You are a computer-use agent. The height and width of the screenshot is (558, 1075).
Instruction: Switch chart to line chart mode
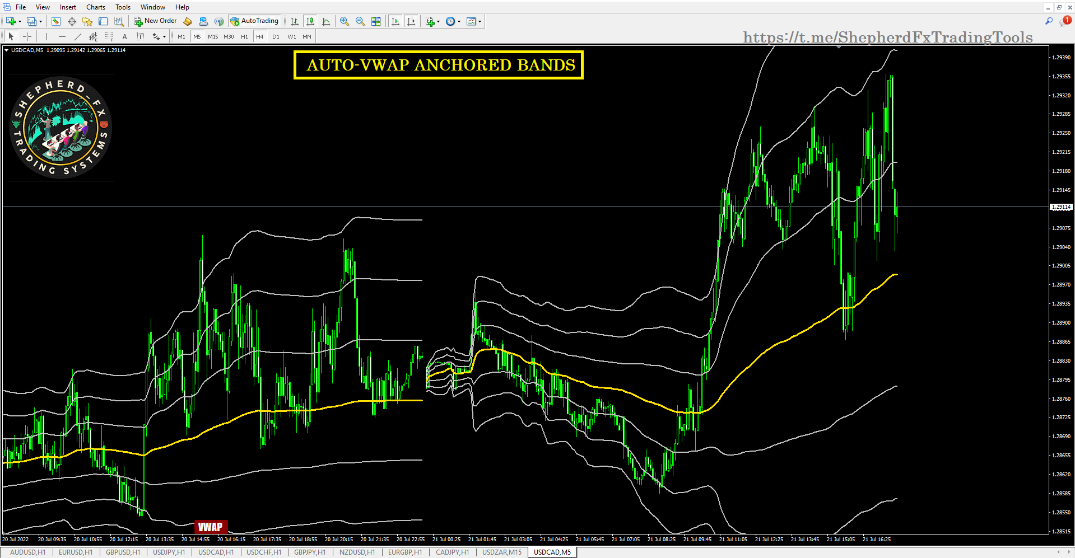point(326,21)
